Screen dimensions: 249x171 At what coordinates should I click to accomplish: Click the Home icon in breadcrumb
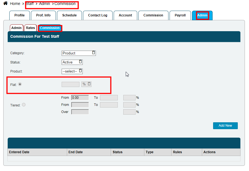5,4
